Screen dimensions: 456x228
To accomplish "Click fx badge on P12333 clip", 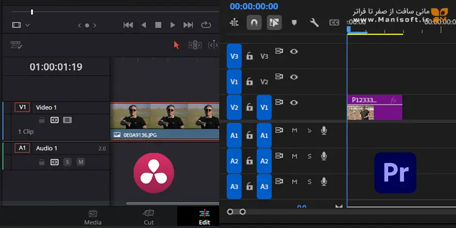I will (x=393, y=100).
